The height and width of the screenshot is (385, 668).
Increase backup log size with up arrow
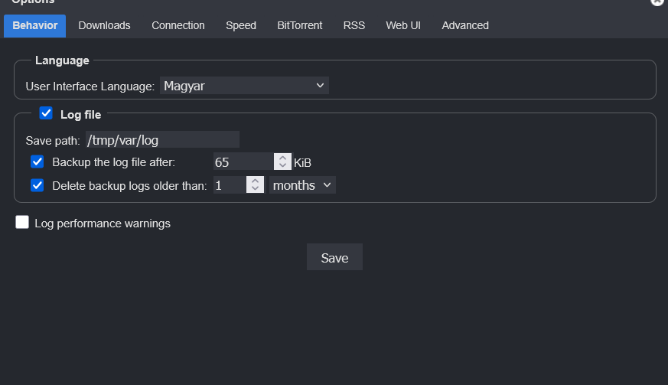point(282,158)
